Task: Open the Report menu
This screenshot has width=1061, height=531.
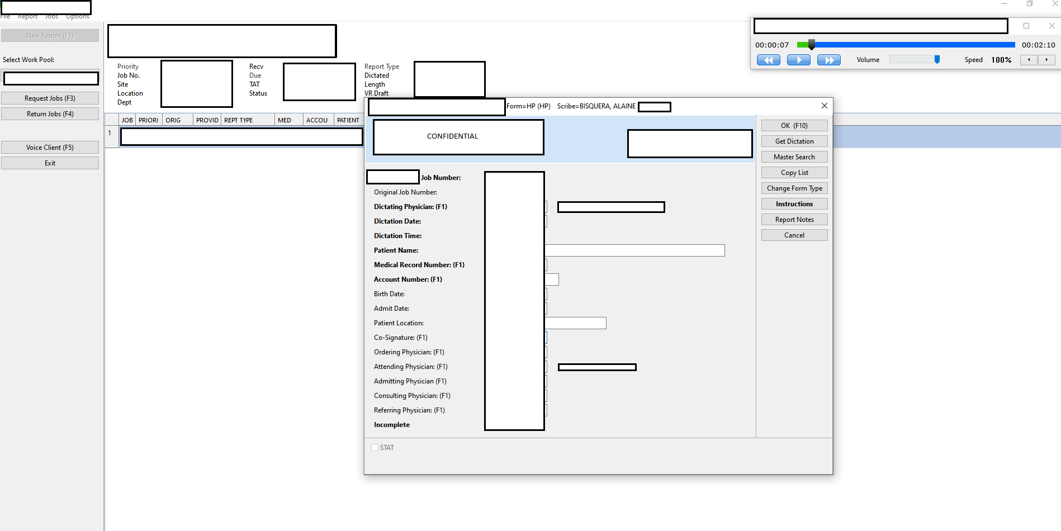Action: pyautogui.click(x=27, y=17)
